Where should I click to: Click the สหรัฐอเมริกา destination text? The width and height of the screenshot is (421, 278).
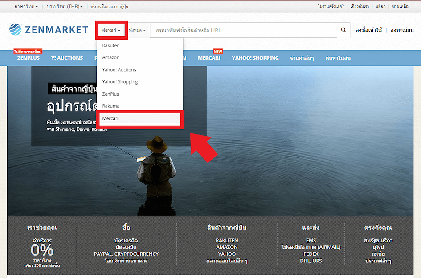coord(378,241)
